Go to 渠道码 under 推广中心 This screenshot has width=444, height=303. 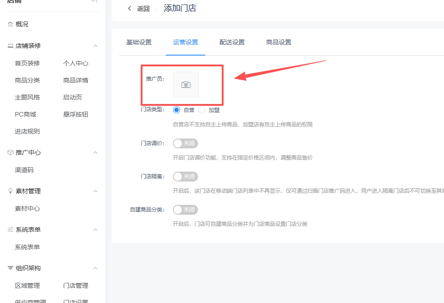pos(24,170)
